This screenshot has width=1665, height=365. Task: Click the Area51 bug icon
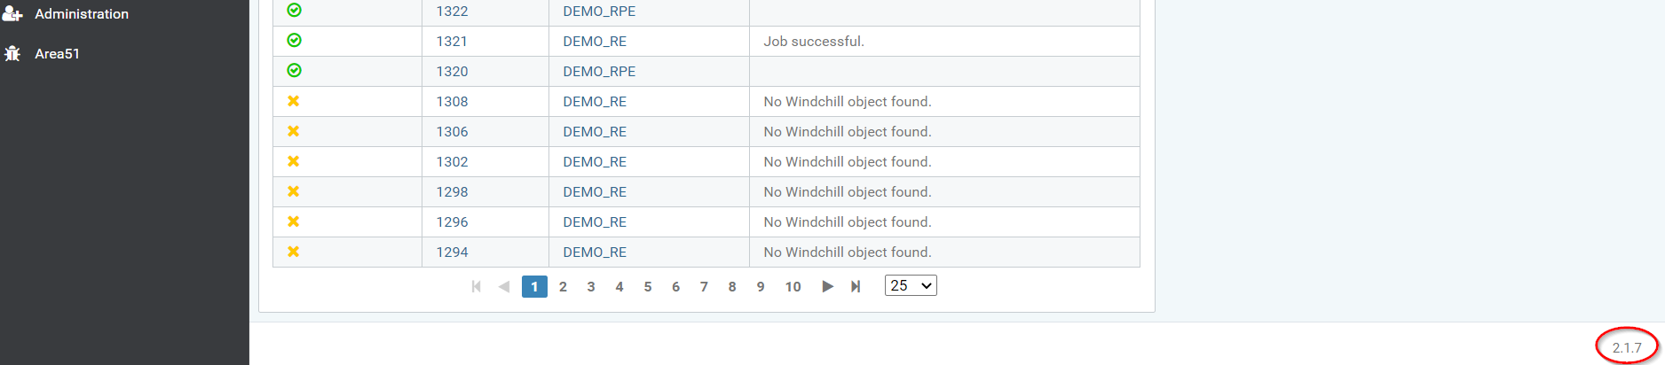12,53
